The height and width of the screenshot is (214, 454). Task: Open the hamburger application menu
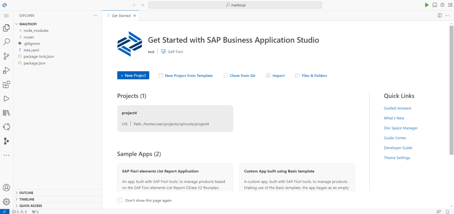pyautogui.click(x=6, y=15)
